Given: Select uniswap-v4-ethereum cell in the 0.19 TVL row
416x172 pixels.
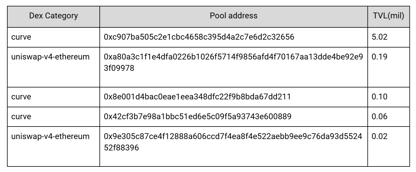Looking at the screenshot, I should tap(50, 57).
